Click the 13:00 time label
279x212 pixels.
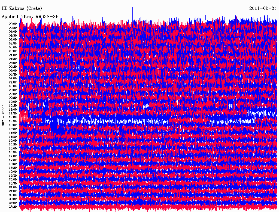(x=13, y=125)
